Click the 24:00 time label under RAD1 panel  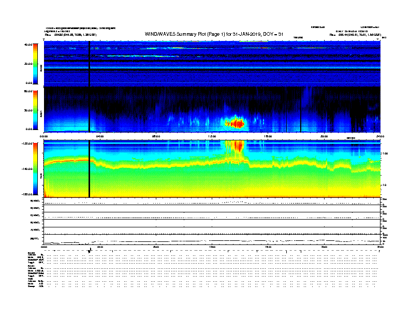(x=380, y=136)
